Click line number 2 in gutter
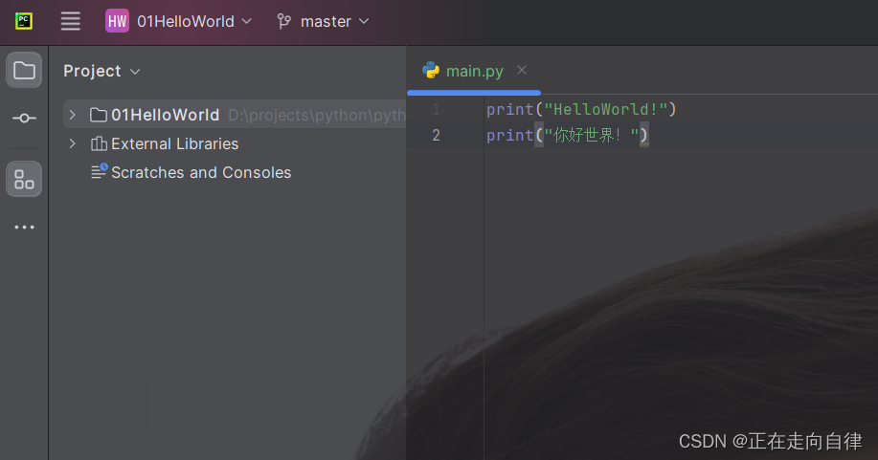878x460 pixels. click(437, 135)
